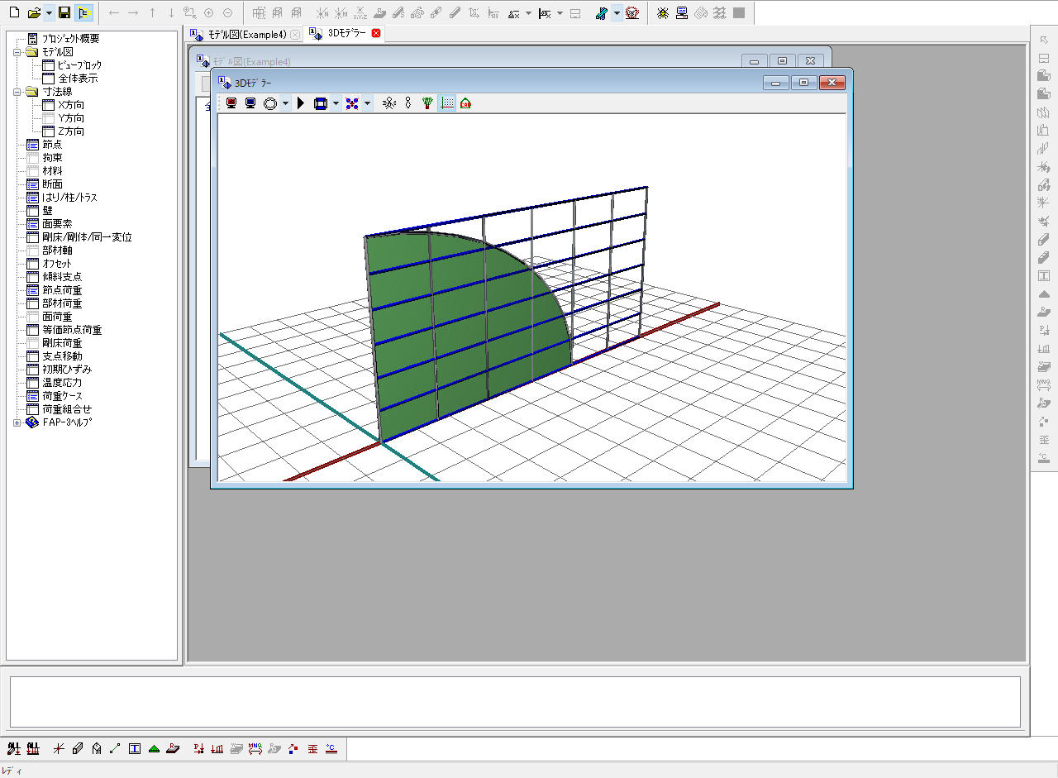Open the 断面 tree item
Image resolution: width=1058 pixels, height=778 pixels.
[x=52, y=184]
